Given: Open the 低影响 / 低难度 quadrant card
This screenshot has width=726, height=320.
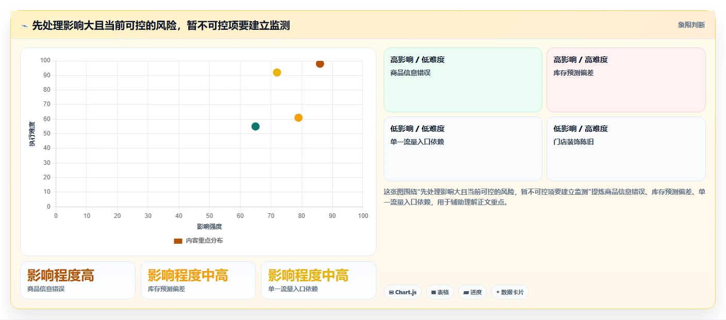Looking at the screenshot, I should 463,149.
